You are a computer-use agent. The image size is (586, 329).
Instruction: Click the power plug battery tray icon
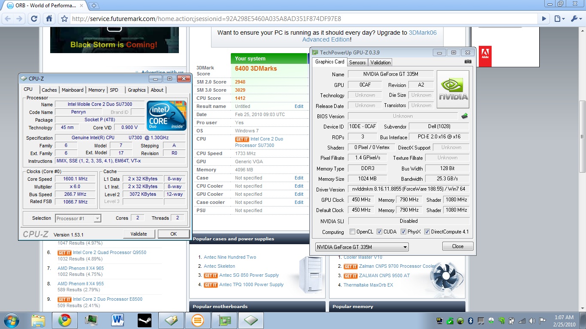[x=511, y=320]
